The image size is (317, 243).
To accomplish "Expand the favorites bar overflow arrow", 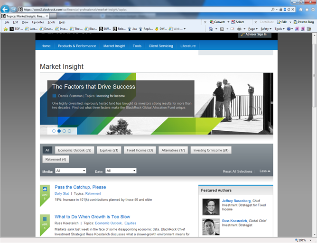I will pos(185,29).
